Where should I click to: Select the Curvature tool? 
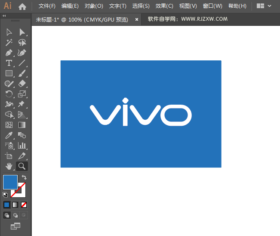coord(22,53)
